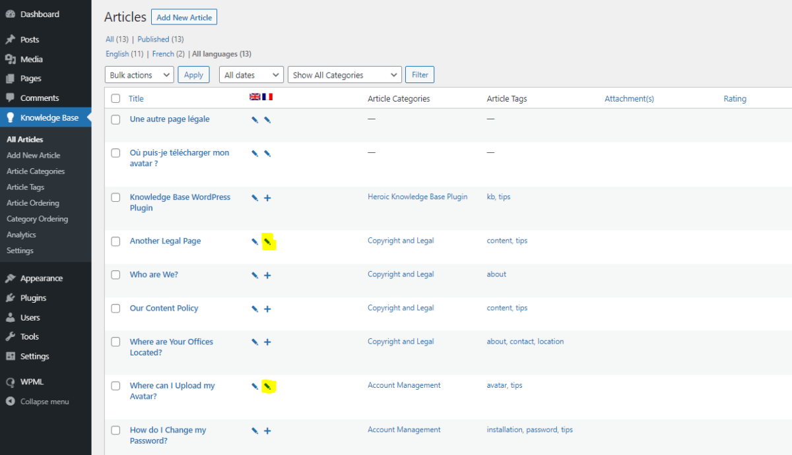Click the Dashboard gauge icon
Image resolution: width=792 pixels, height=455 pixels.
(x=10, y=15)
